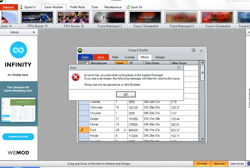Click the Horizon logo in Forza 4 Profile title
Viewport: 250px width, 168px height.
(x=80, y=51)
